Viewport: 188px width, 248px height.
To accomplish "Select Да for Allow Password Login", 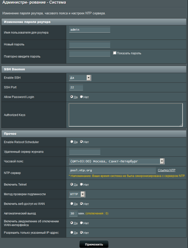I will point(72,97).
